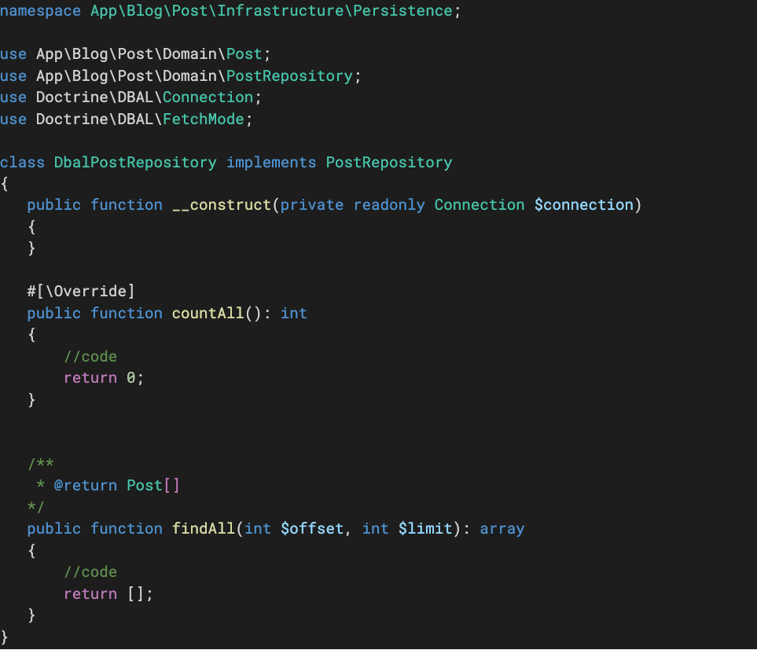This screenshot has width=757, height=650.
Task: Click the @return tag in the docblock
Action: click(x=85, y=486)
